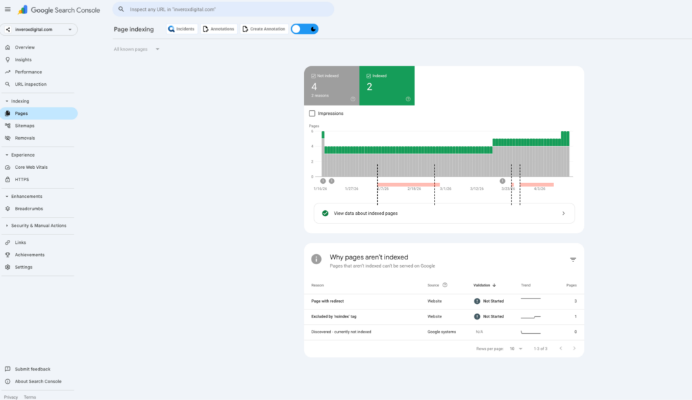Toggle the dark mode switch
The height and width of the screenshot is (400, 692).
click(x=305, y=29)
